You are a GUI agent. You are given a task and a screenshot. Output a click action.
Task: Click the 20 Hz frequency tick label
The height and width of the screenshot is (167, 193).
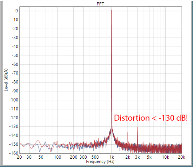click(x=19, y=157)
